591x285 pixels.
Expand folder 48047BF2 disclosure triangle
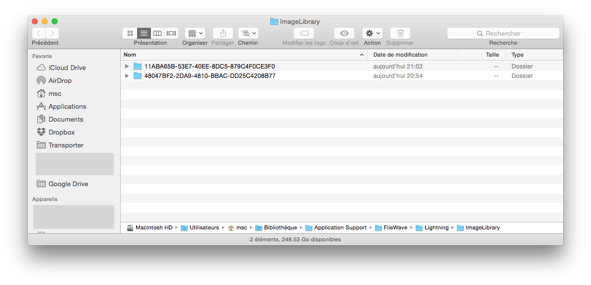pos(127,76)
